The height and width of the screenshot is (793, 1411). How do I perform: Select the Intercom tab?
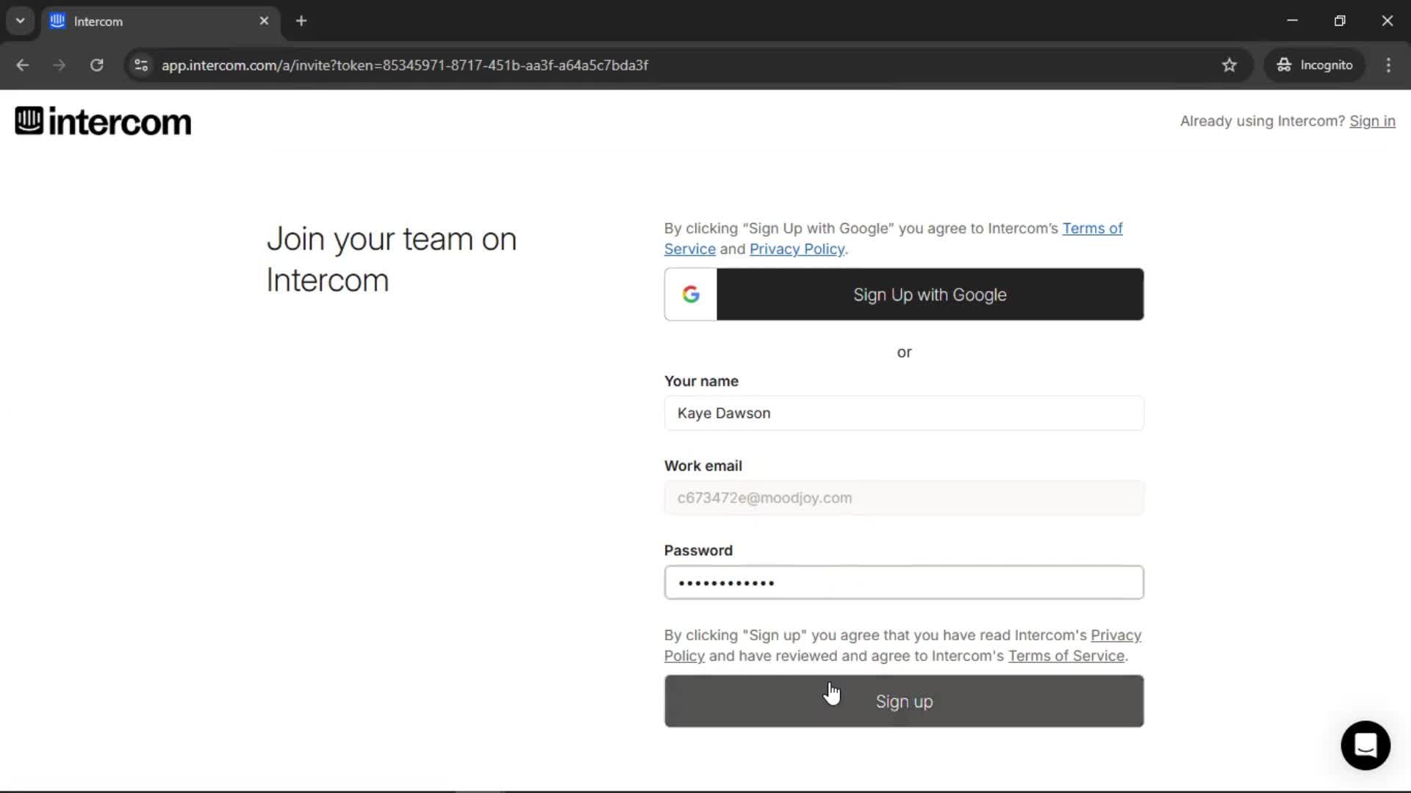pos(160,21)
